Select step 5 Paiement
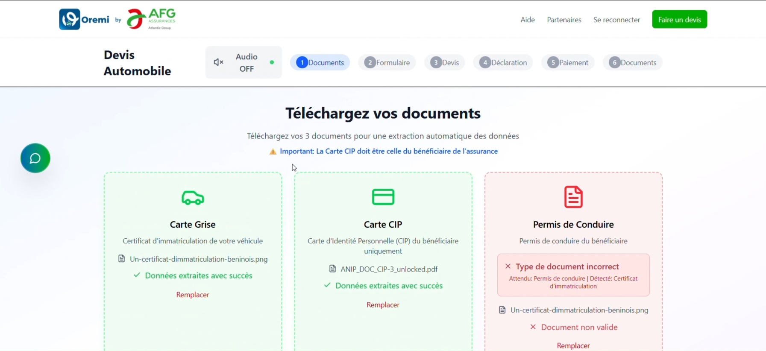766x351 pixels. 568,62
